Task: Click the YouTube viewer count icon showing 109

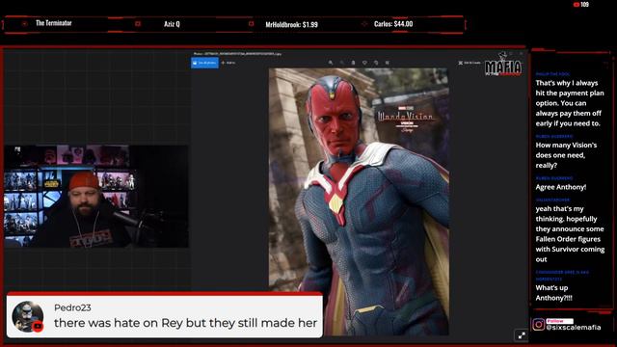Action: point(577,5)
